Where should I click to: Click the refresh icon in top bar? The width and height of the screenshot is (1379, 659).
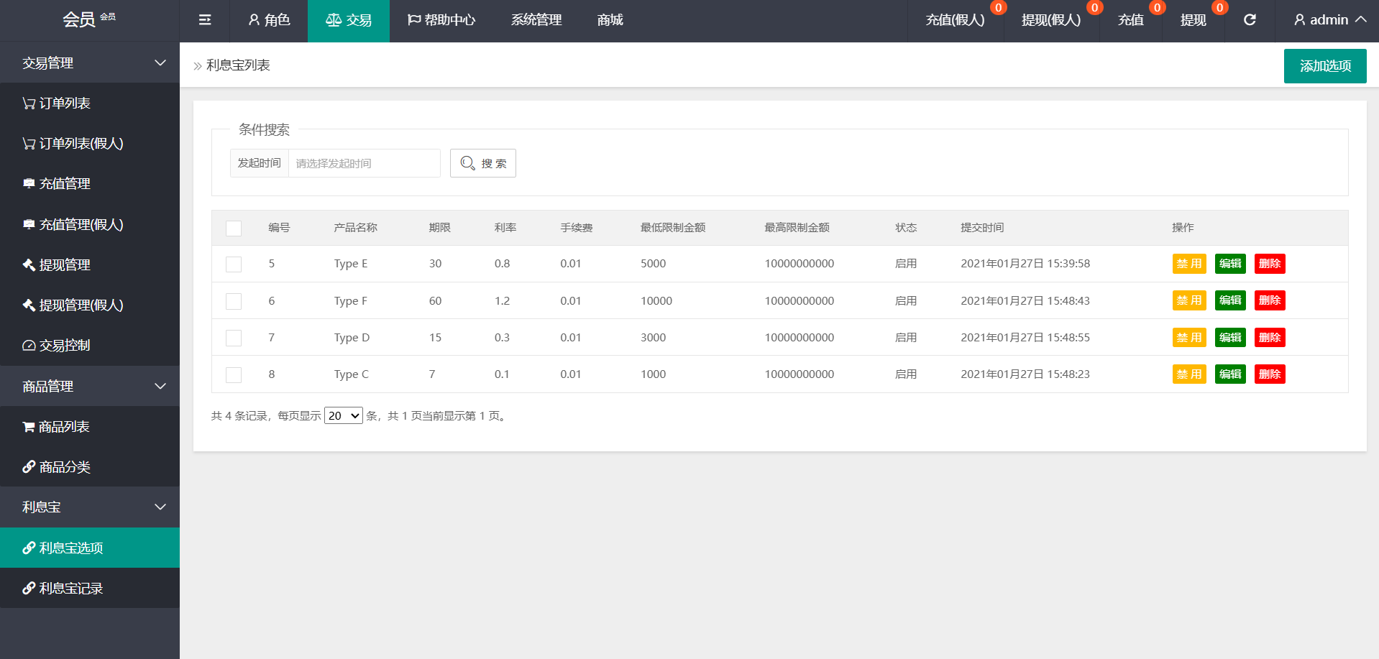point(1250,20)
